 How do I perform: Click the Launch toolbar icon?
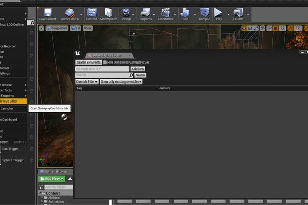tap(238, 14)
